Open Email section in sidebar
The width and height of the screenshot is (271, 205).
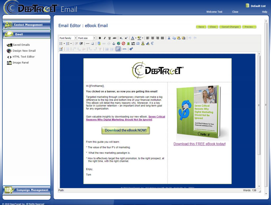27,34
